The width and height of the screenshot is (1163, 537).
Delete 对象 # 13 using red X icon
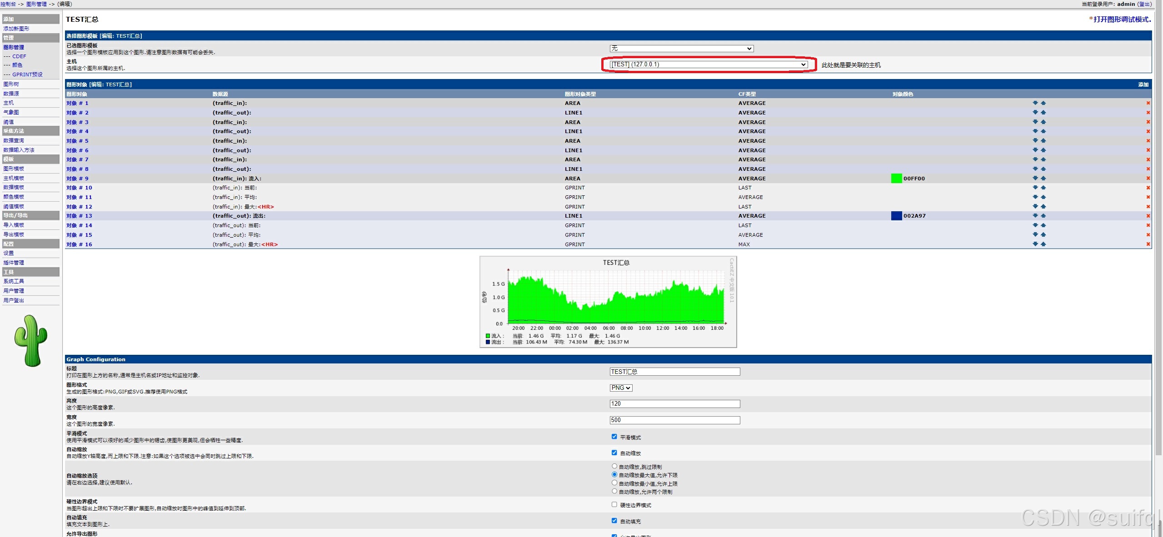tap(1148, 216)
